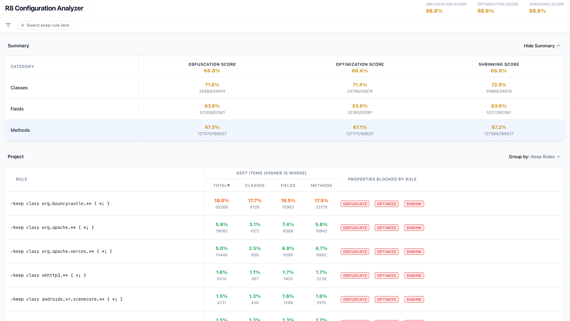Screen dimensions: 570x321
Task: Click SHRINK tag on scenecore row
Action: (x=414, y=299)
